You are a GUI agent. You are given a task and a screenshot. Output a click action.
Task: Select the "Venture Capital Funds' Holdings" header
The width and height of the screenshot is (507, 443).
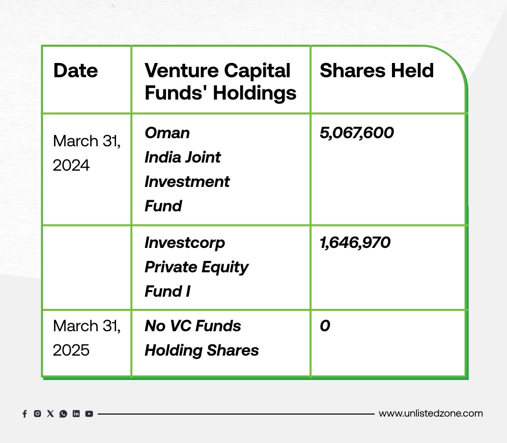pos(220,81)
